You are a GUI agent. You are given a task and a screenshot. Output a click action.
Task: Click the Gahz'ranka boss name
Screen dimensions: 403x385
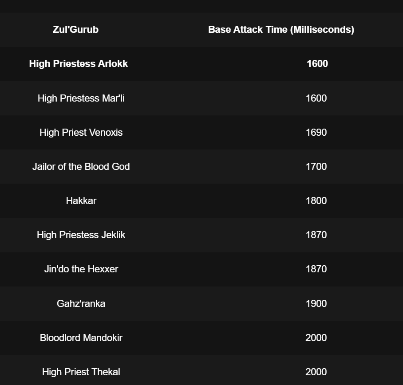click(x=81, y=303)
